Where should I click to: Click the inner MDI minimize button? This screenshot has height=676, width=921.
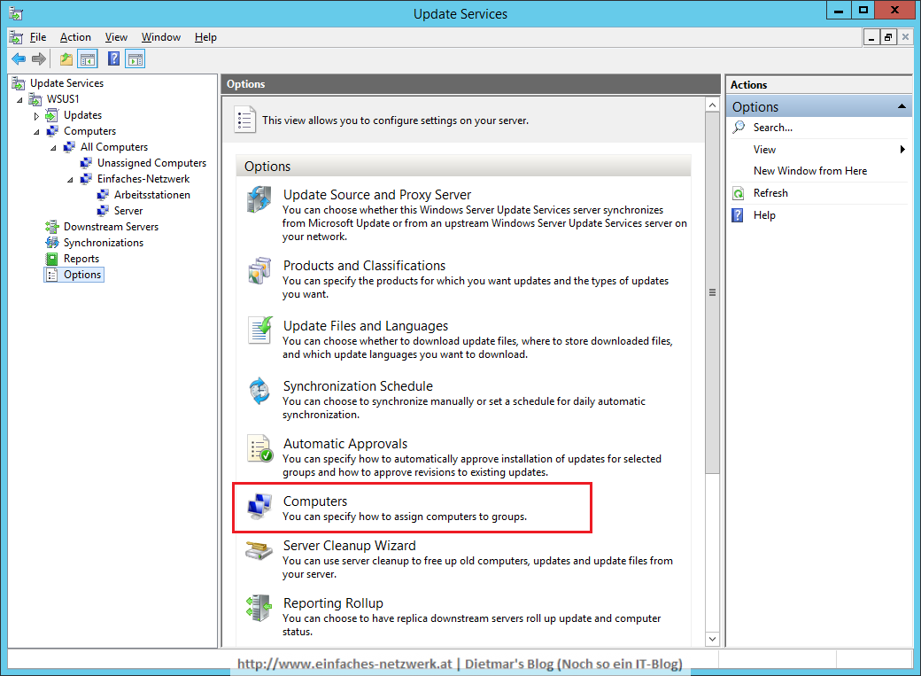coord(871,37)
